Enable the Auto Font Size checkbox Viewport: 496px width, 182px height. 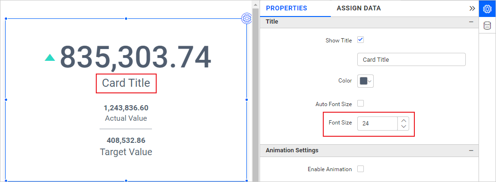[x=360, y=103]
